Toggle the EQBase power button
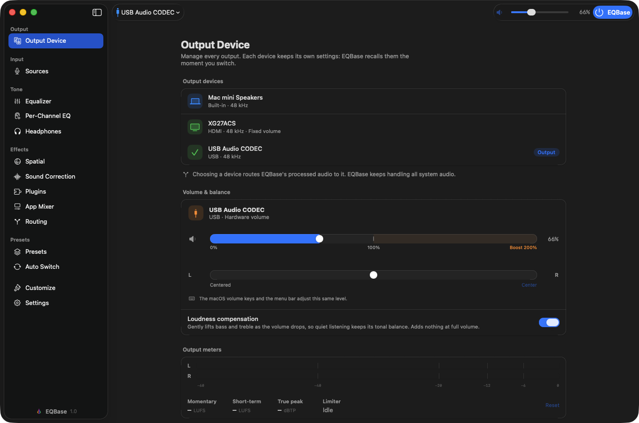 coord(613,12)
